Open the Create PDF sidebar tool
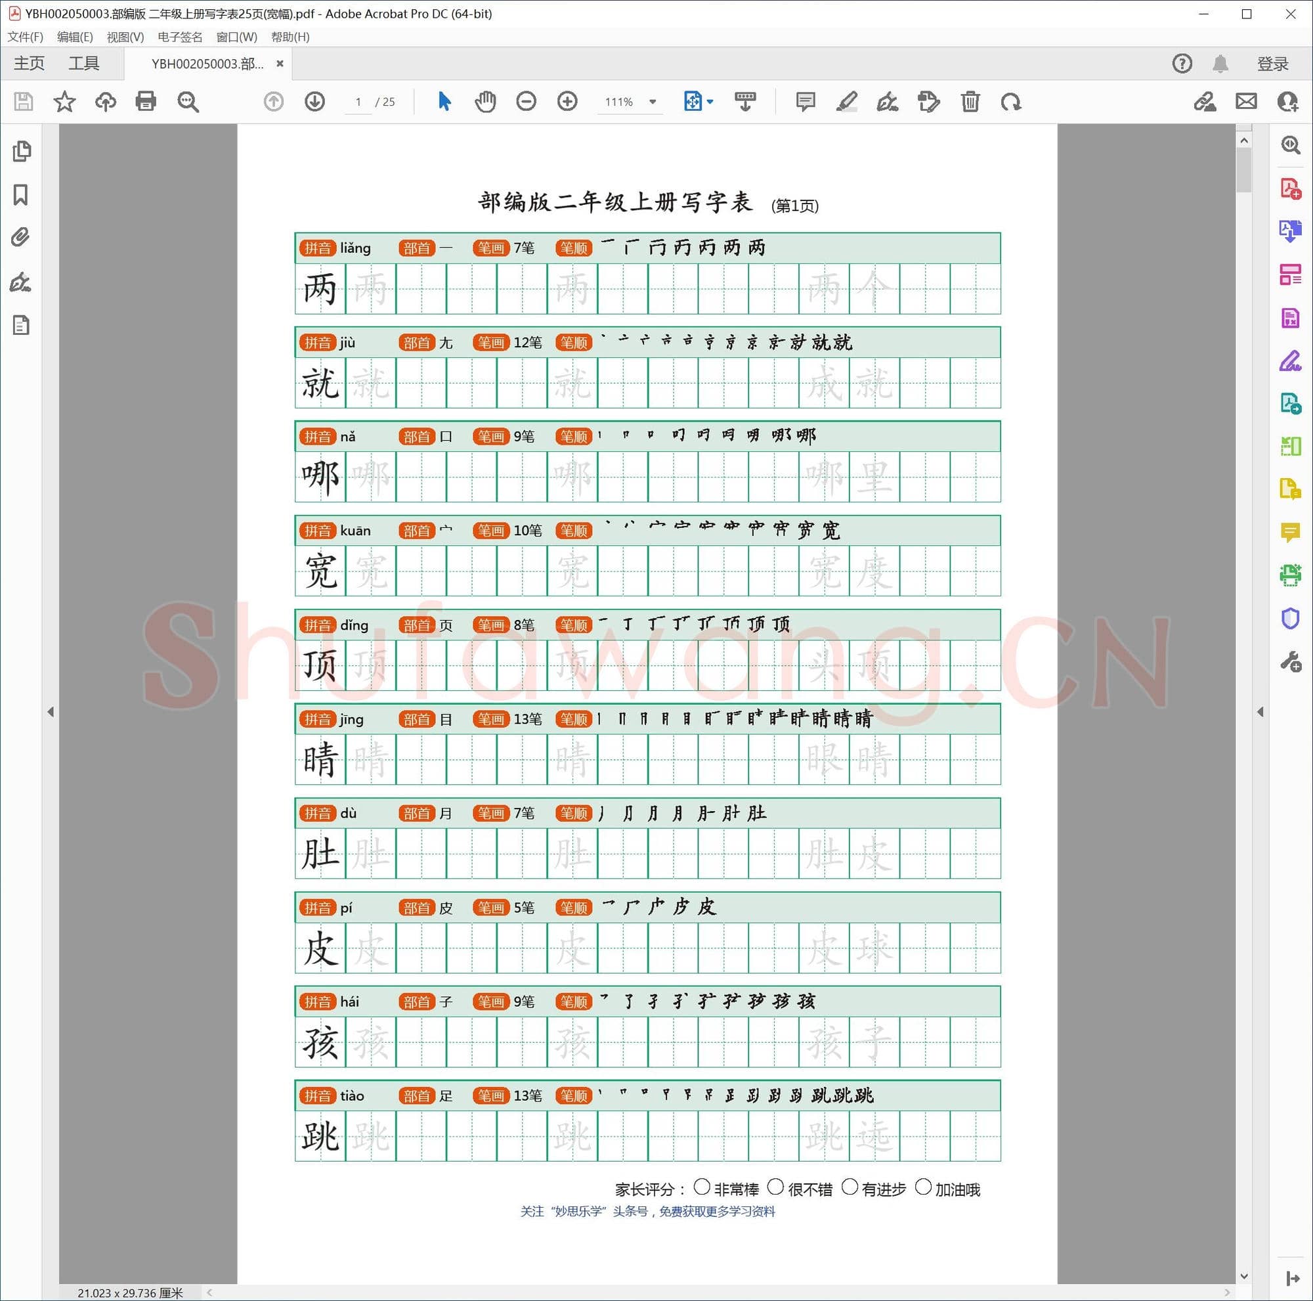Viewport: 1313px width, 1301px height. (x=1291, y=189)
